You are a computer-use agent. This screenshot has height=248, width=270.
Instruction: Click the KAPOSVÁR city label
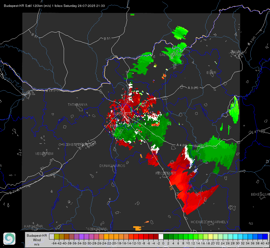(x=33, y=226)
